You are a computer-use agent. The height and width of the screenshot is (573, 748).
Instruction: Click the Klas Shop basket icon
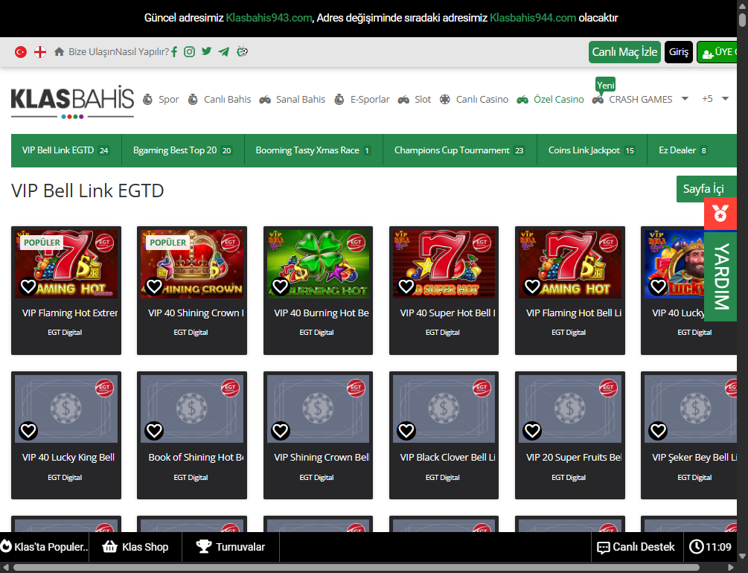[109, 546]
